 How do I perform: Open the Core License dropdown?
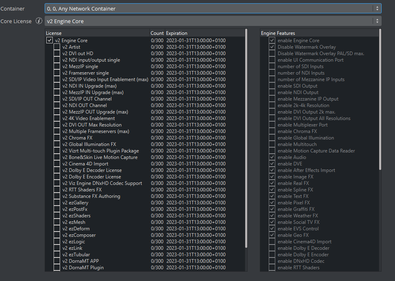tap(213, 21)
